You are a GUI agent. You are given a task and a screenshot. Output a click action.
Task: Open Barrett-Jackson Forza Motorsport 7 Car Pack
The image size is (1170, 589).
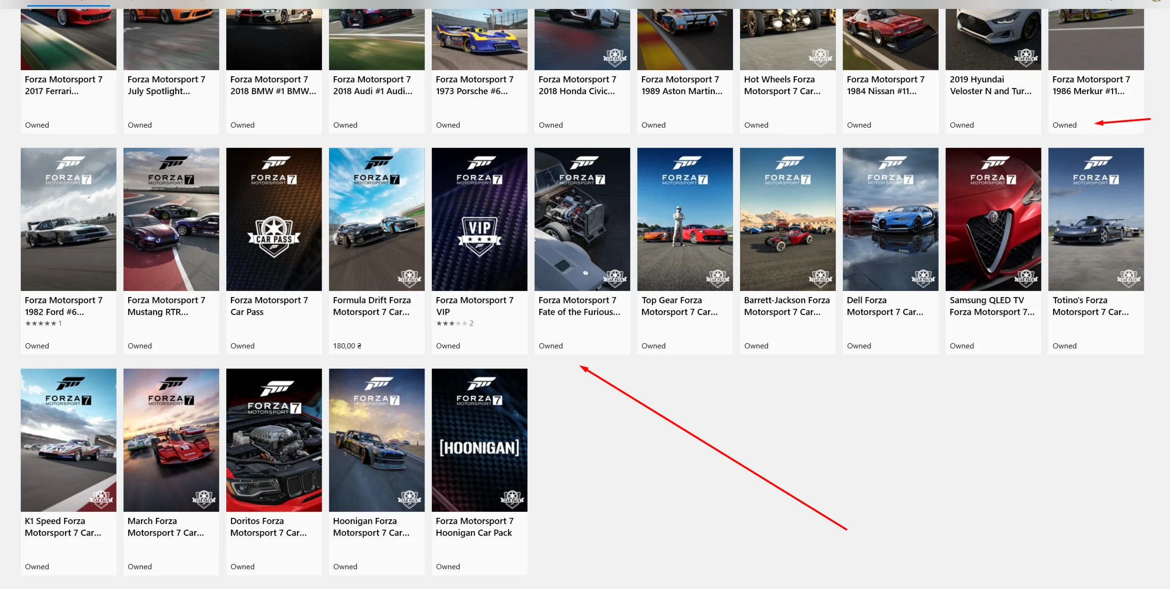tap(787, 306)
